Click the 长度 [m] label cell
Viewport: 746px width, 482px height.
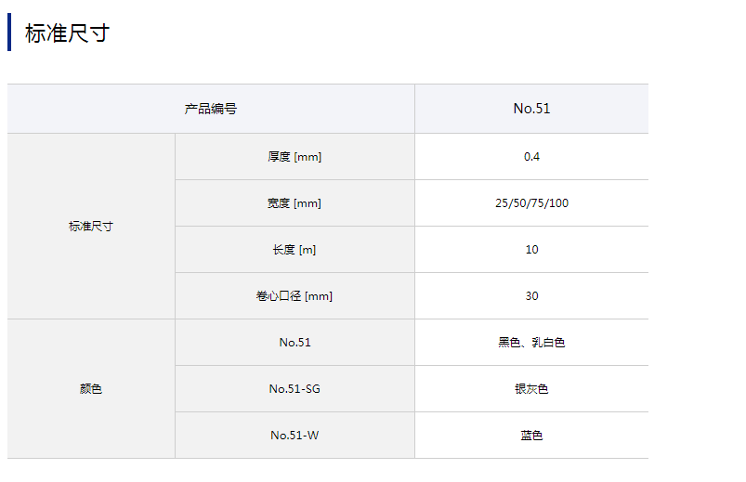[x=294, y=250]
